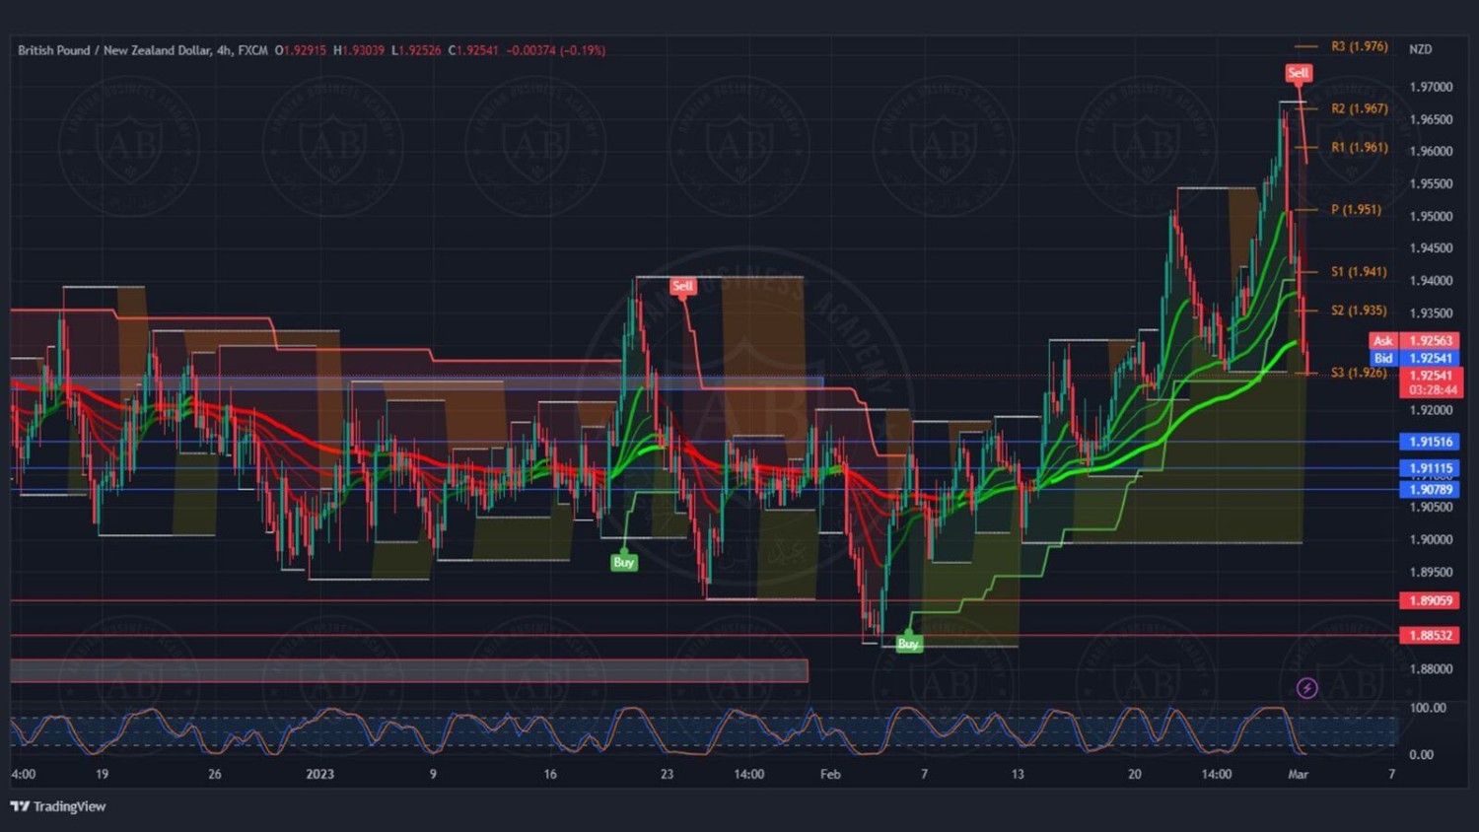
Task: Click the 2023 date on the time axis
Action: pyautogui.click(x=319, y=774)
